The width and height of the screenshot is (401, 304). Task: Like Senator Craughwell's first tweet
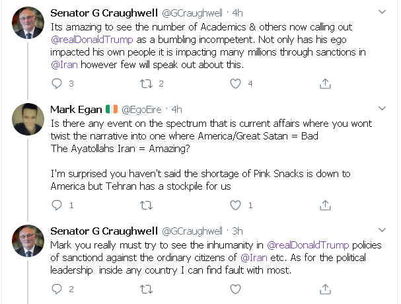[x=235, y=84]
